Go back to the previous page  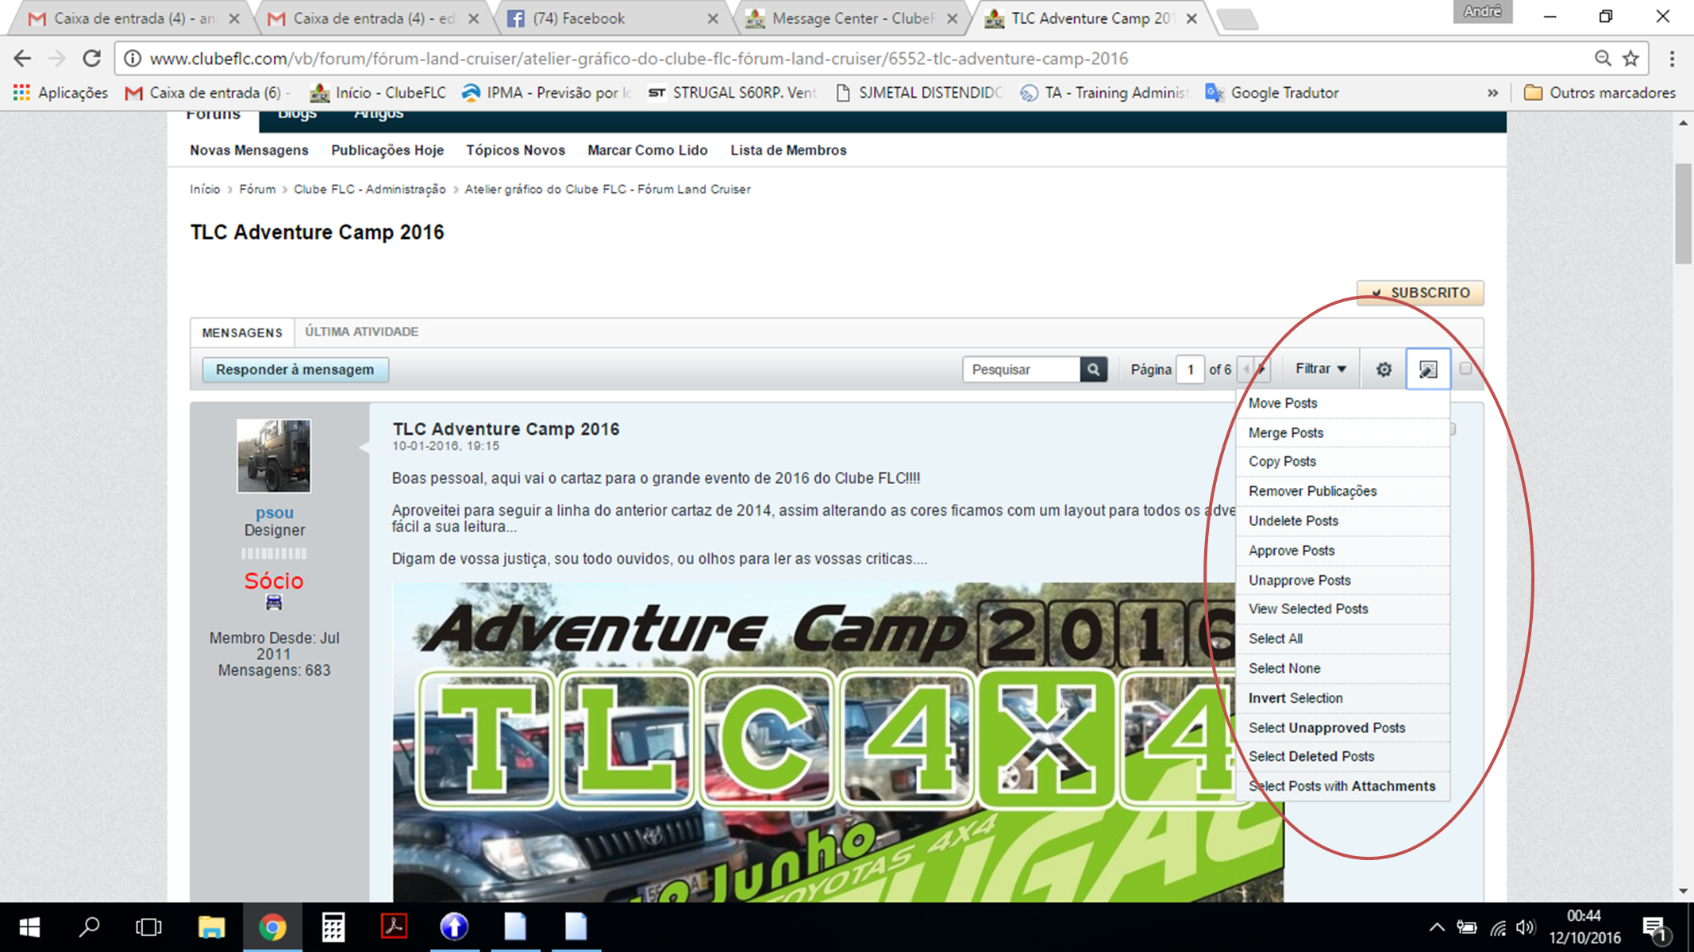tap(22, 58)
